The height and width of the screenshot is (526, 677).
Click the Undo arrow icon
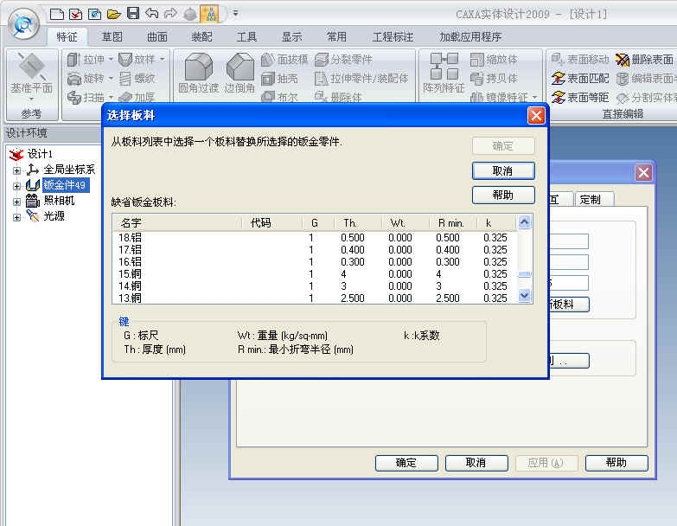coord(152,14)
